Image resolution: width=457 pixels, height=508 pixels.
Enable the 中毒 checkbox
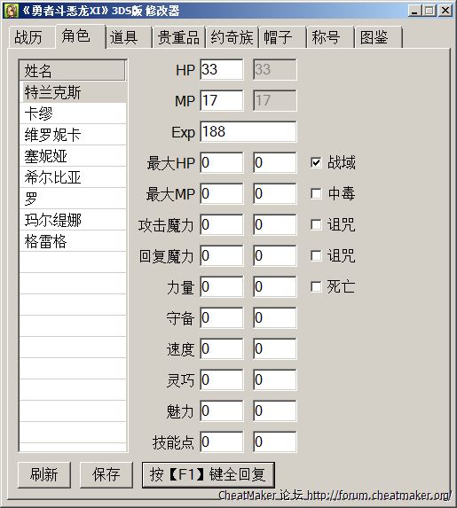coord(316,194)
